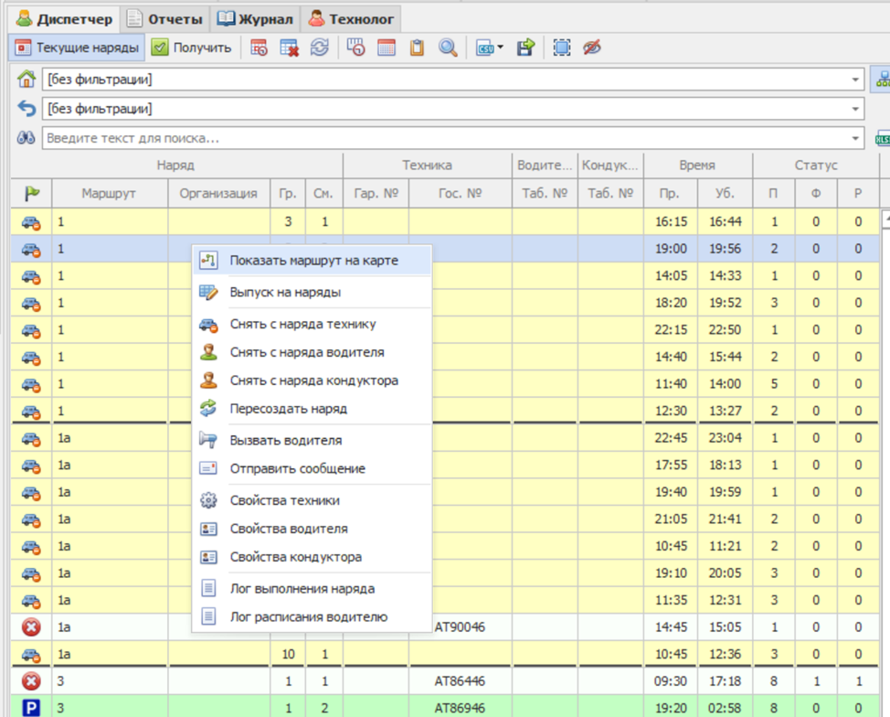Choose 'Вызвать водителя' from context menu
Screen dimensions: 890x717
pyautogui.click(x=285, y=440)
